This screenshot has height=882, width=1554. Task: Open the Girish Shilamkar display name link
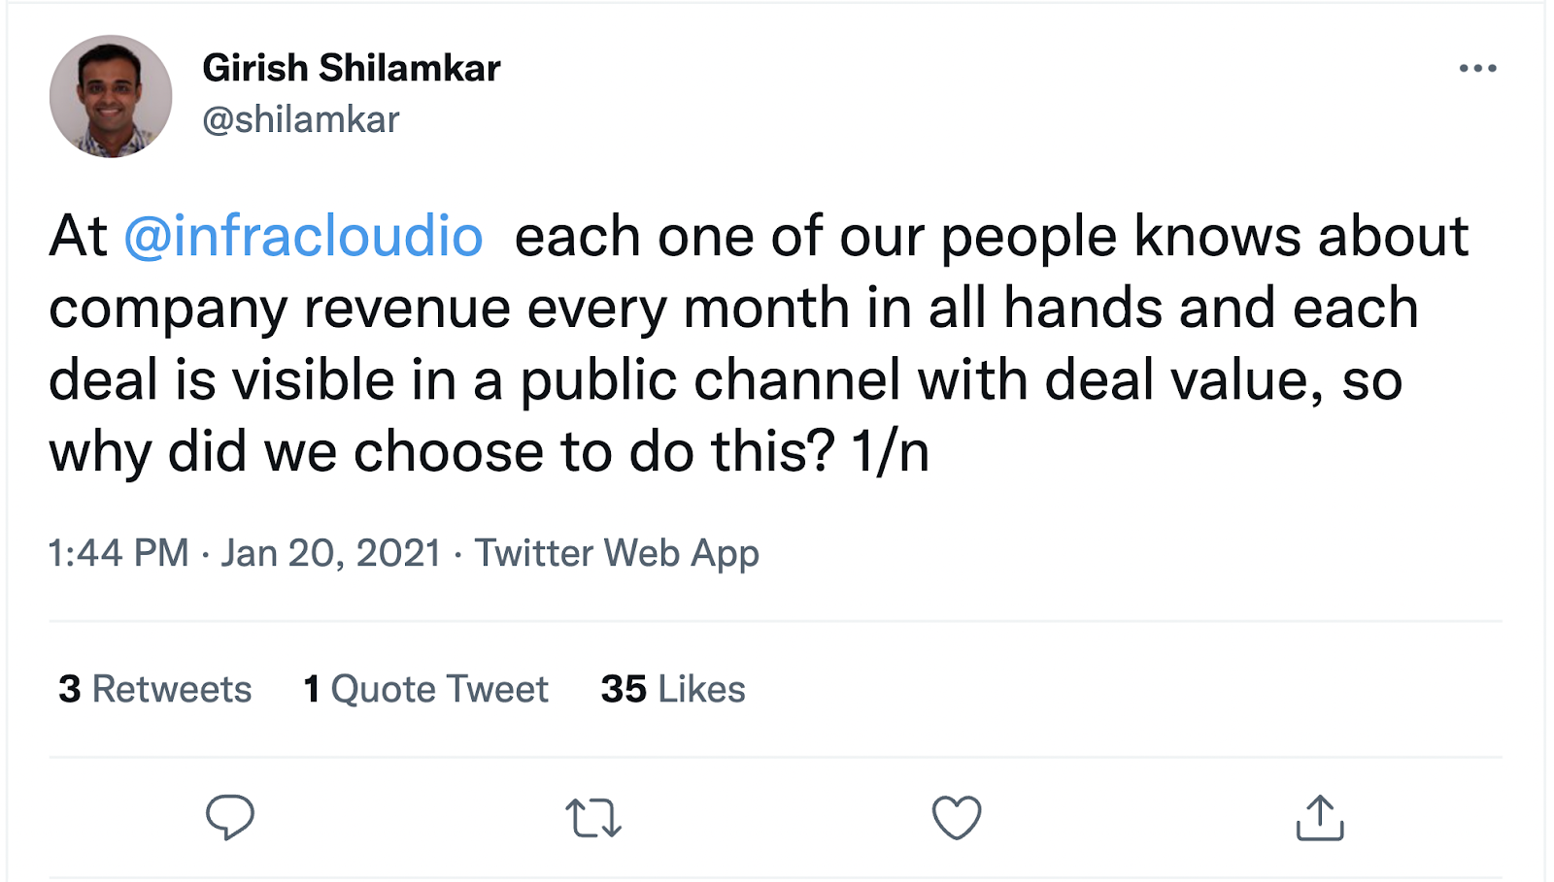click(351, 68)
